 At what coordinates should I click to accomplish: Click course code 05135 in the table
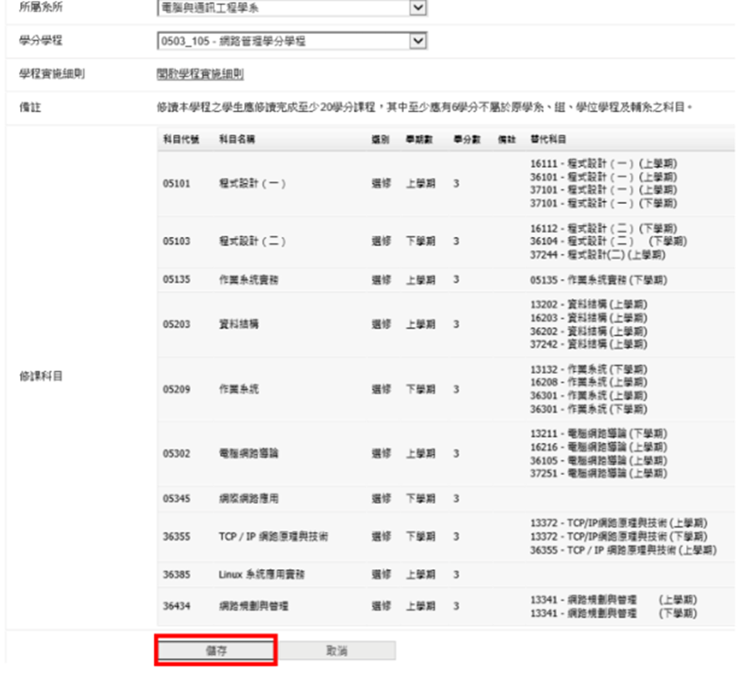(x=175, y=280)
